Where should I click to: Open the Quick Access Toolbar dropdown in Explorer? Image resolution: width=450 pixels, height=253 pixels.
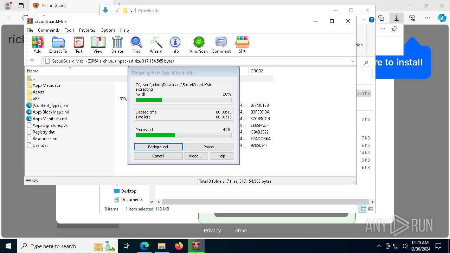[131, 11]
